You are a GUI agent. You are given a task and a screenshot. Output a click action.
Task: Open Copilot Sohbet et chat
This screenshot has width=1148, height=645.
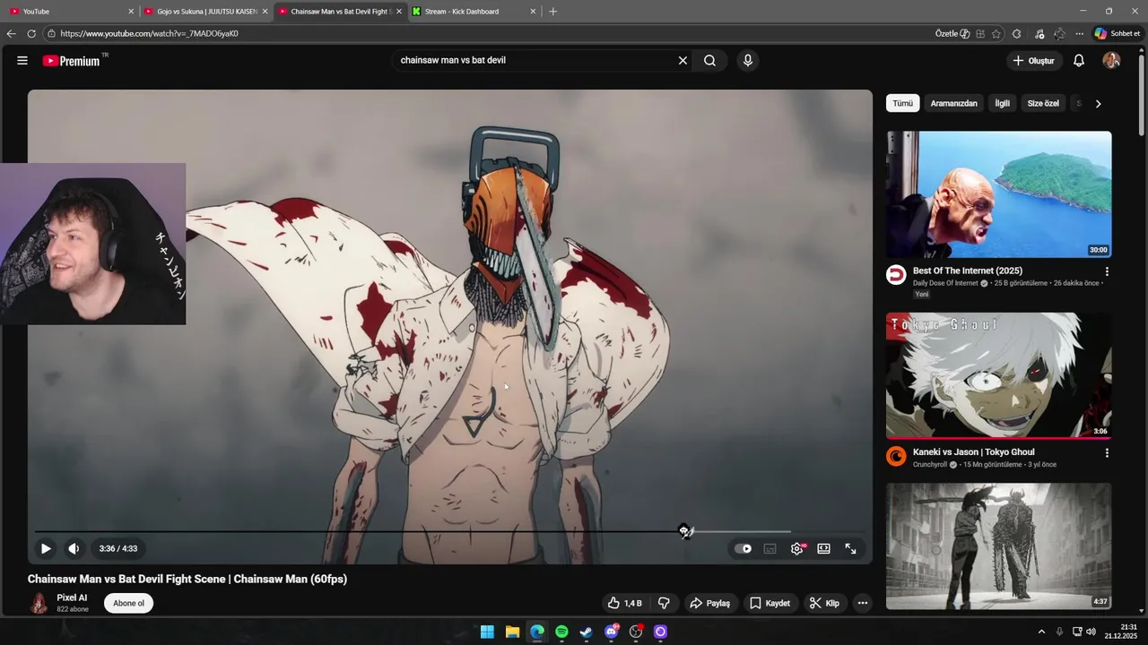[1118, 33]
